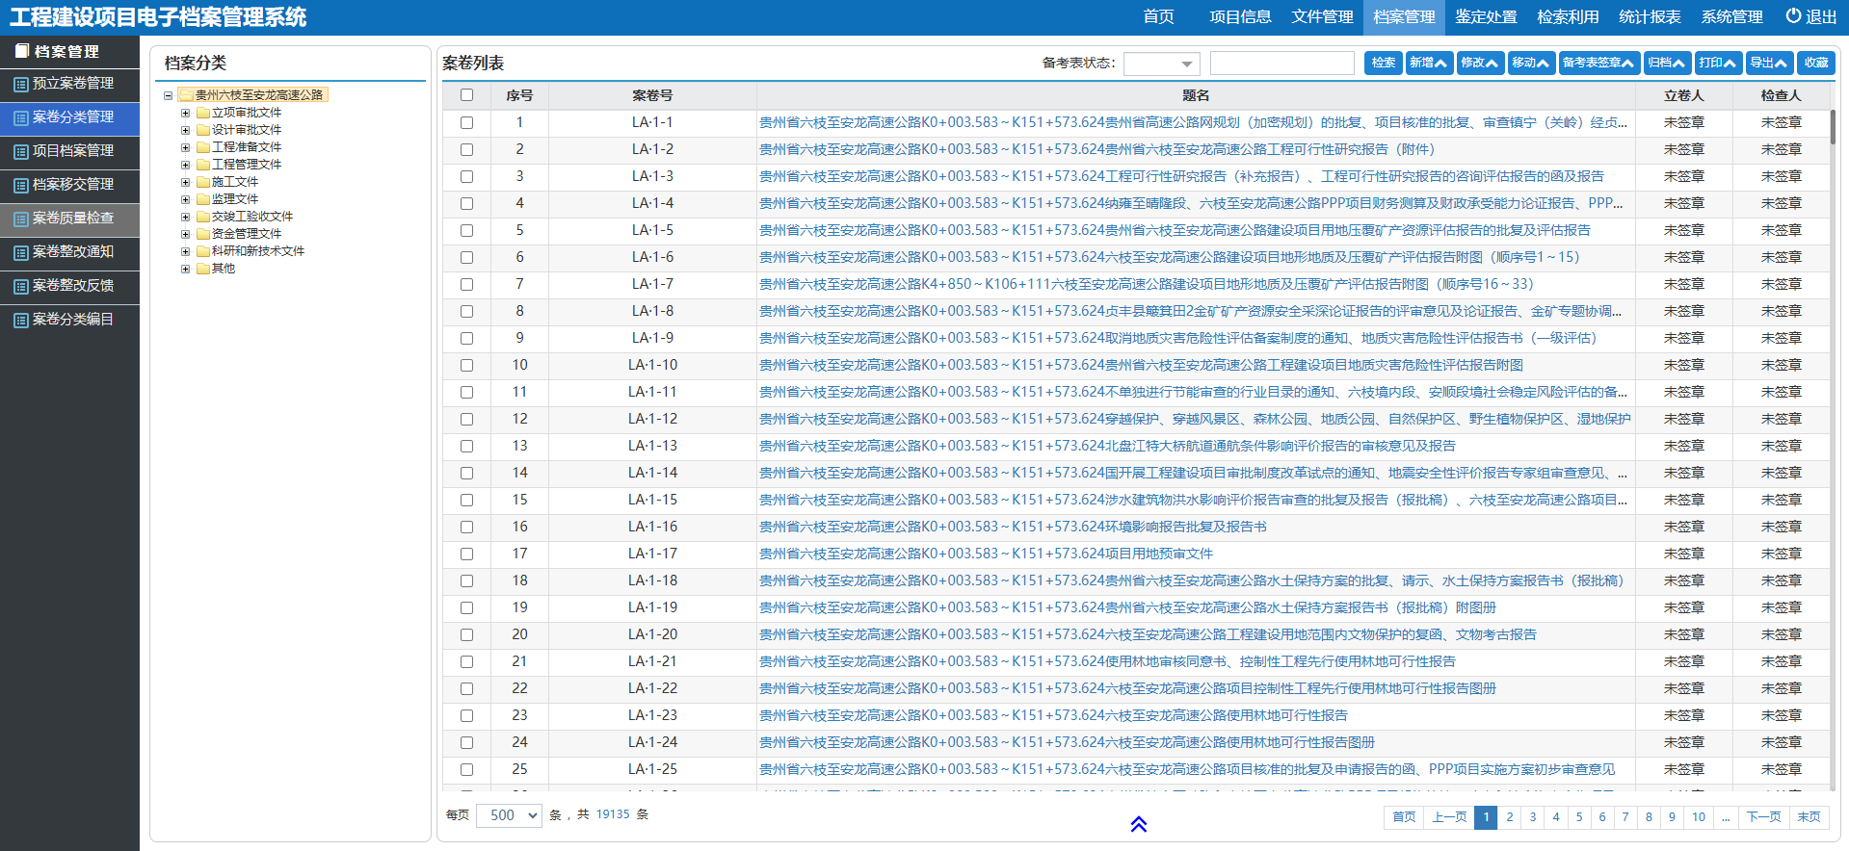Select the 工程准备文件 folder
Image resolution: width=1849 pixels, height=851 pixels.
(247, 147)
